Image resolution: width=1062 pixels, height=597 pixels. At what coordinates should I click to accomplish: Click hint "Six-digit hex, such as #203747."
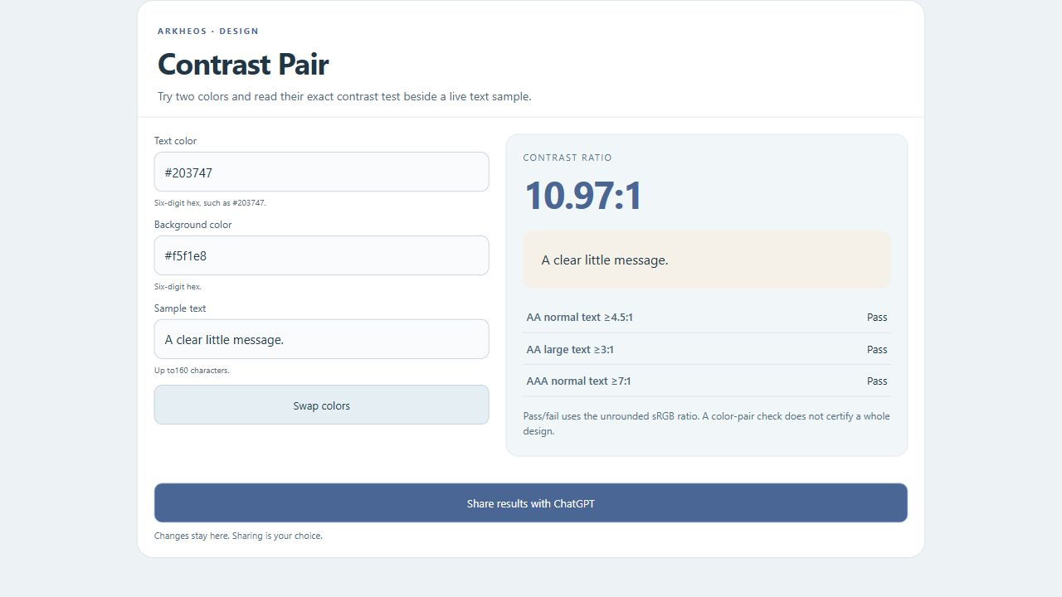pyautogui.click(x=210, y=203)
